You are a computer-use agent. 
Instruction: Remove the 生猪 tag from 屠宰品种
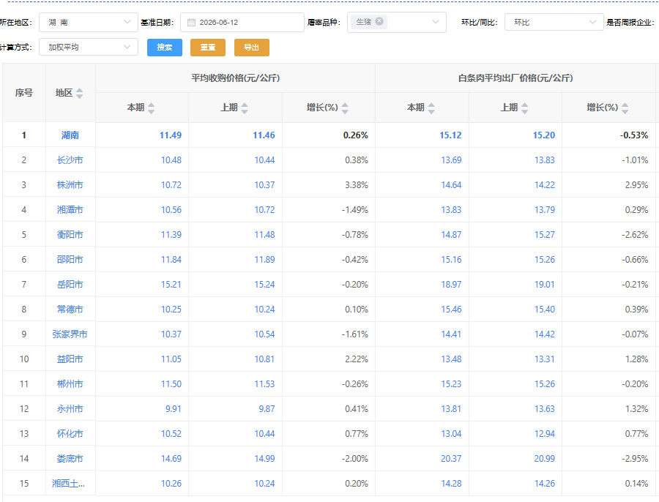[379, 21]
